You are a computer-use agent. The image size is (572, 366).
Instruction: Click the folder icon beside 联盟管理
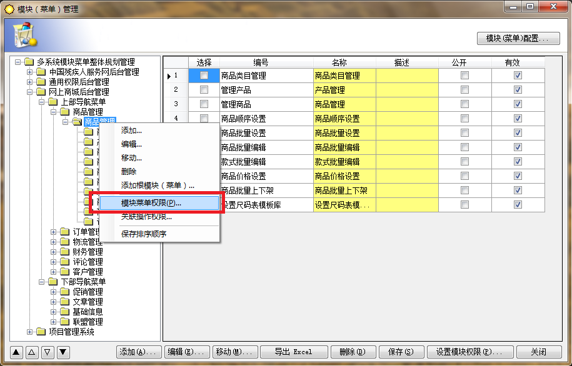pos(65,322)
